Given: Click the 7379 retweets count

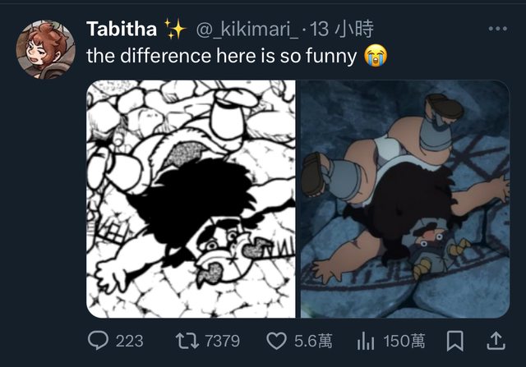Looking at the screenshot, I should point(221,340).
